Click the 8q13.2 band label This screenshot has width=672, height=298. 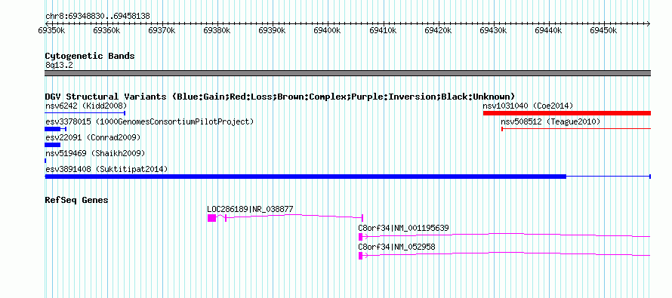59,65
